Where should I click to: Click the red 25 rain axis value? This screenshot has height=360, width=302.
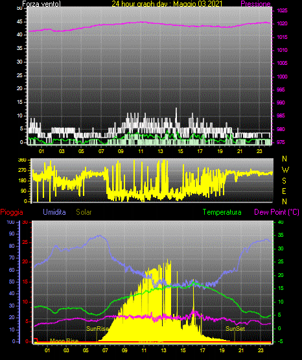(25, 242)
